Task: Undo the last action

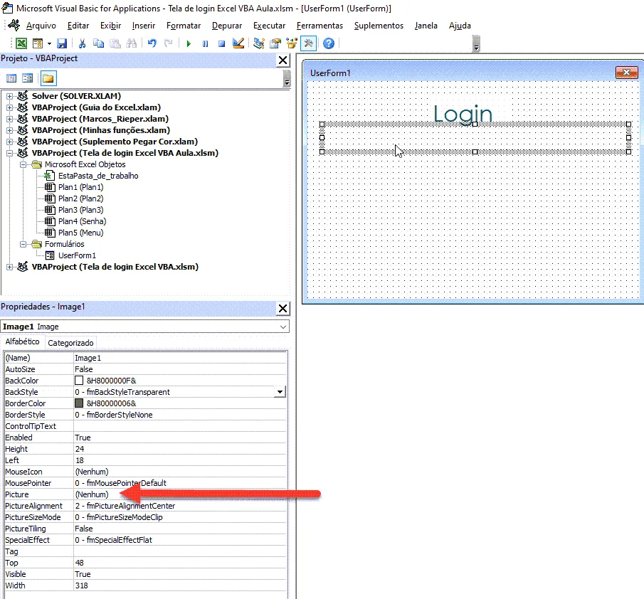Action: [x=152, y=43]
